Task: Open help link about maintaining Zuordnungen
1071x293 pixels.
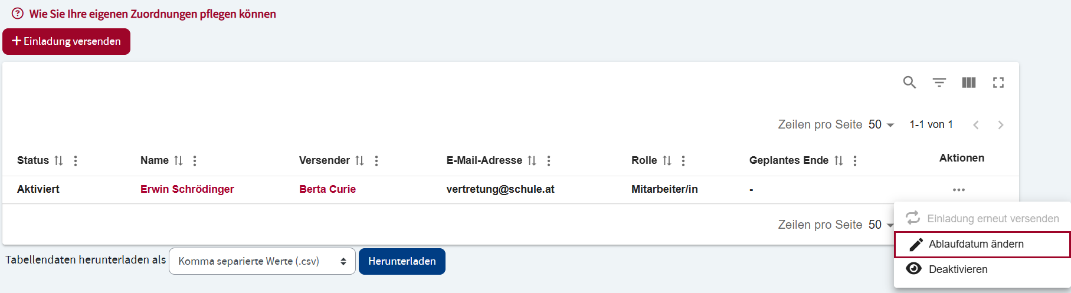Action: tap(152, 14)
